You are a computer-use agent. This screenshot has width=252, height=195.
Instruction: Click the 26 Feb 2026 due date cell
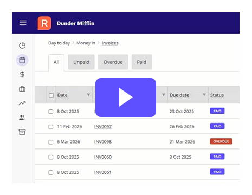[x=182, y=127]
